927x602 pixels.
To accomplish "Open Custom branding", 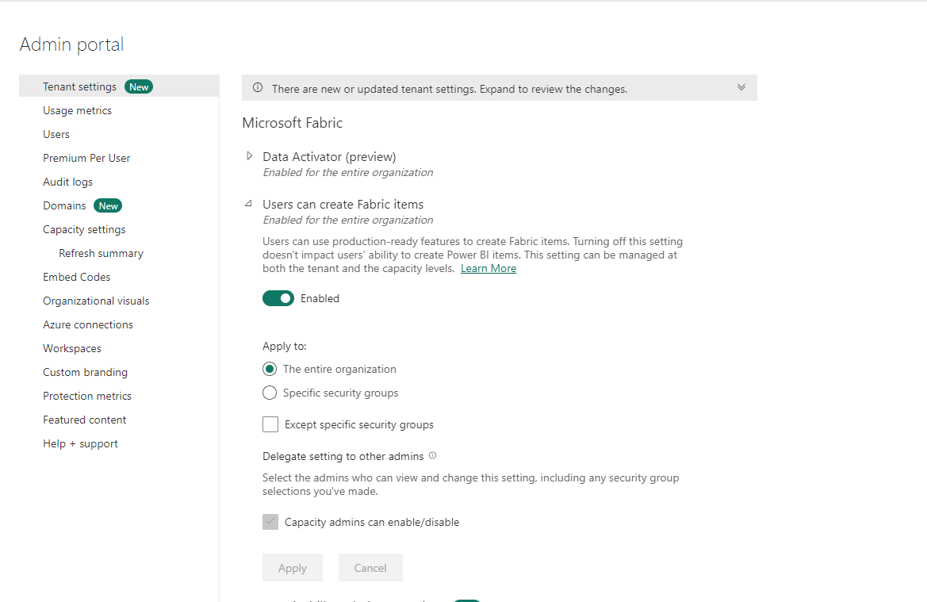I will click(85, 372).
